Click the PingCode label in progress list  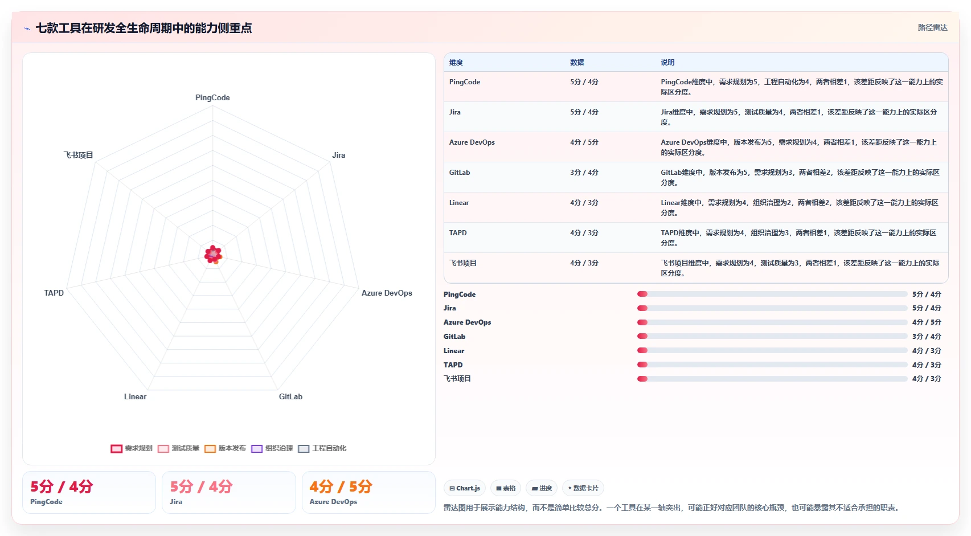coord(460,294)
